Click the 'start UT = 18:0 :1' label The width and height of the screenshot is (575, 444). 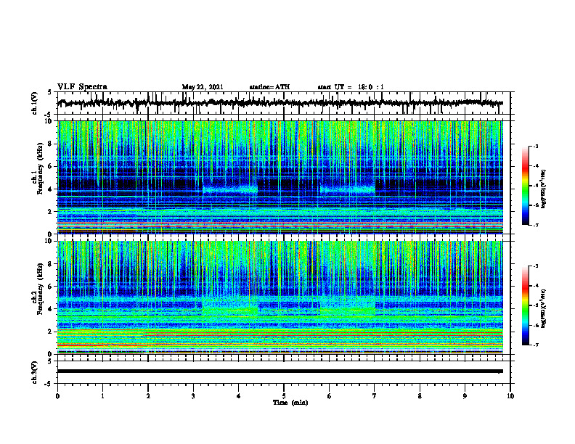[351, 87]
